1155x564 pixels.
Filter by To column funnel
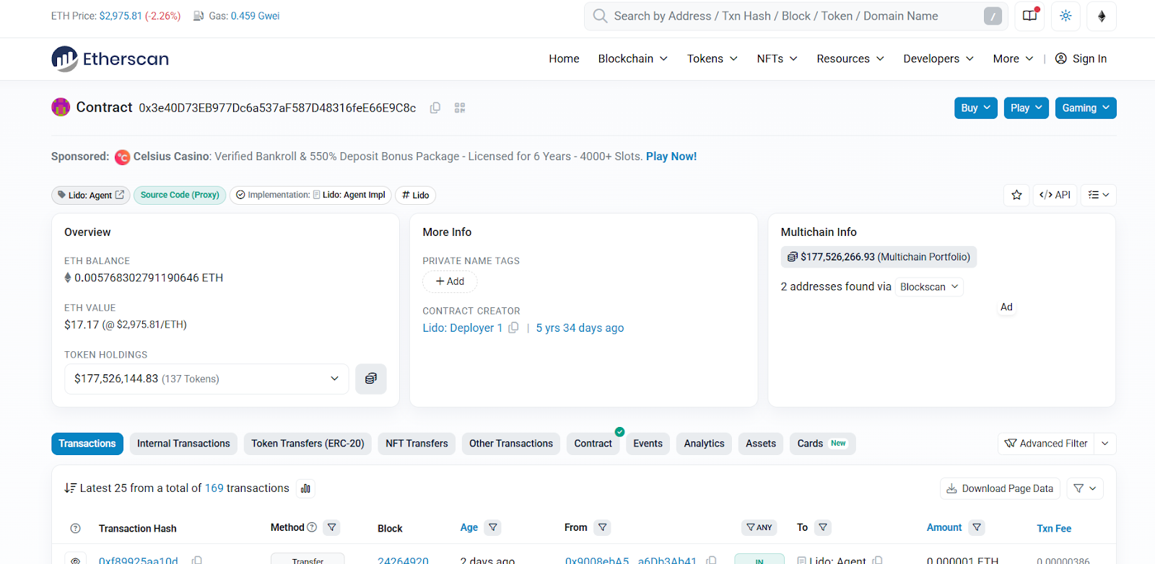coord(823,527)
